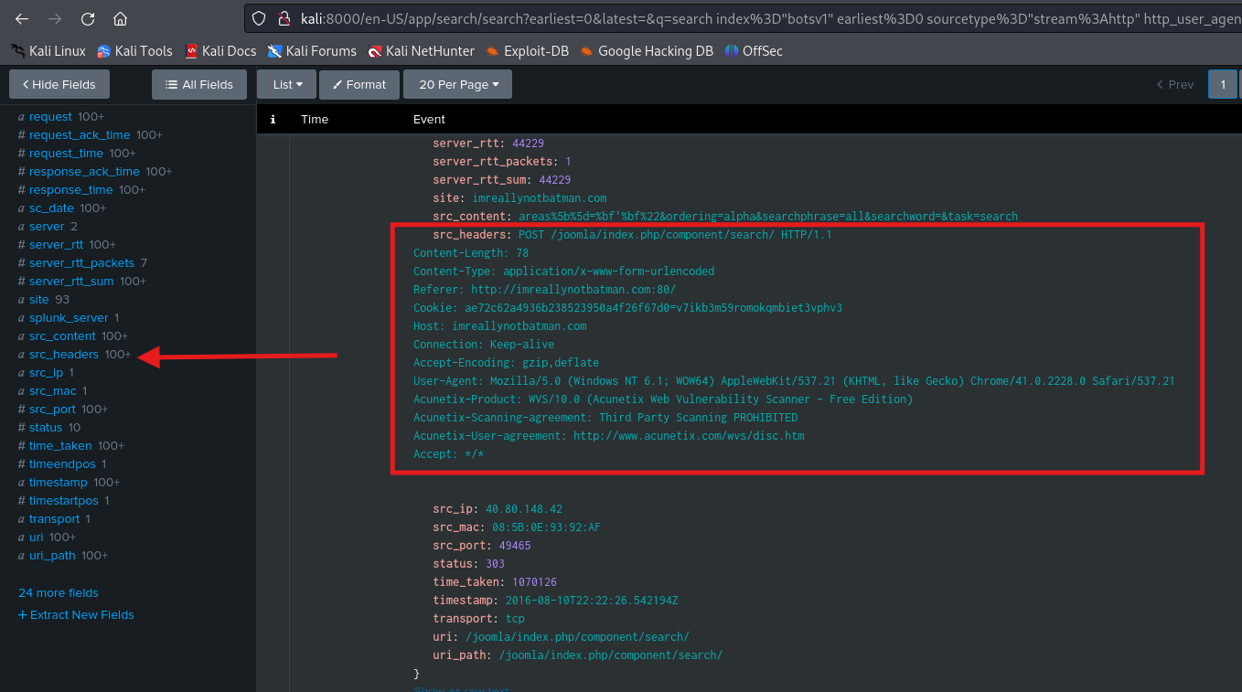Select the timestamp field in sidebar

click(59, 483)
